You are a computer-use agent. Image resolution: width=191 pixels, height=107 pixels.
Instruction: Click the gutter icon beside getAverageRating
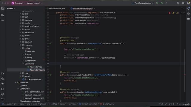[50, 92]
